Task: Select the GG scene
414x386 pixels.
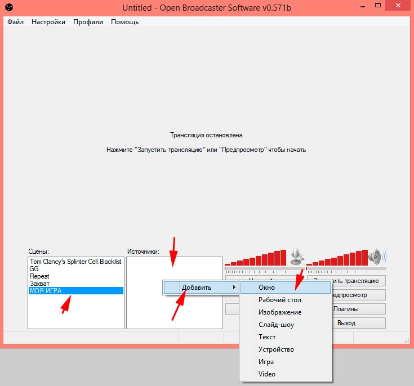Action: (76, 269)
